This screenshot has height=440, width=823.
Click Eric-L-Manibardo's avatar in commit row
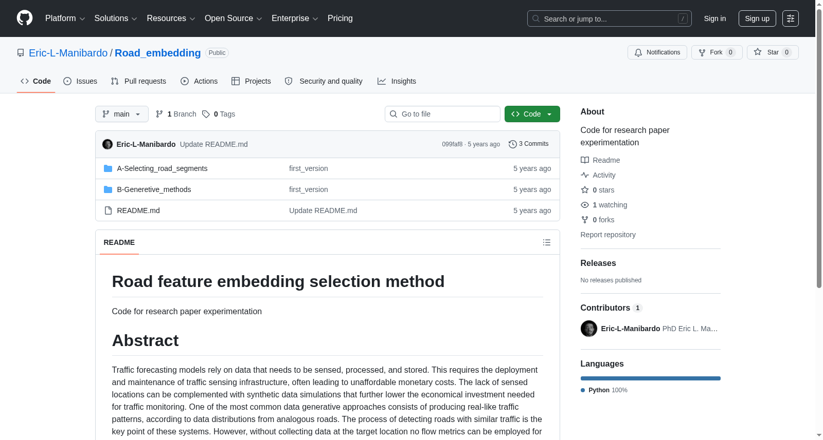[x=108, y=144]
